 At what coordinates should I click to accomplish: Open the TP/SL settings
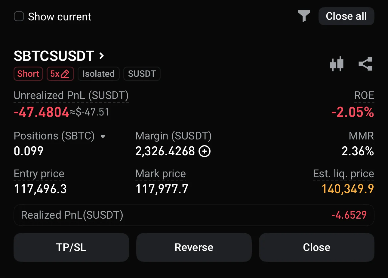pyautogui.click(x=71, y=247)
